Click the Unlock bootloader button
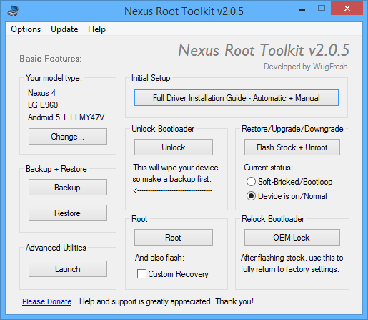 point(174,147)
